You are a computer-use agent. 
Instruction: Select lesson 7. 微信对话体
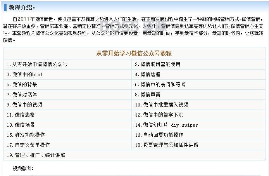click(22, 95)
